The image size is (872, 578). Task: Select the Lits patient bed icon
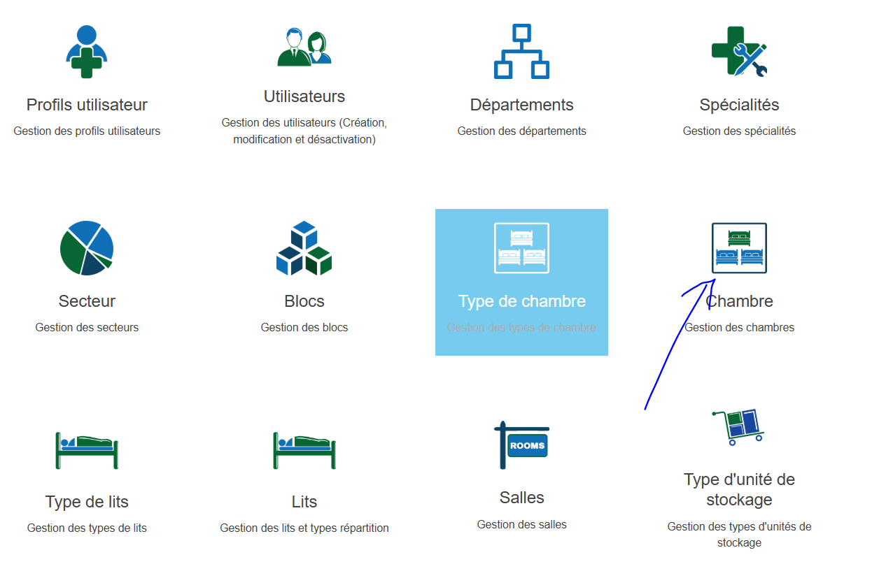304,450
